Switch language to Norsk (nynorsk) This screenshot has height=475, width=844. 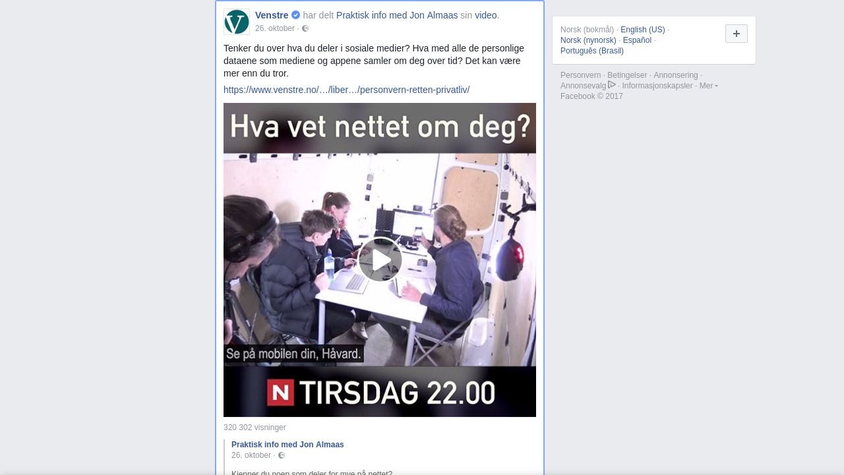pyautogui.click(x=588, y=40)
